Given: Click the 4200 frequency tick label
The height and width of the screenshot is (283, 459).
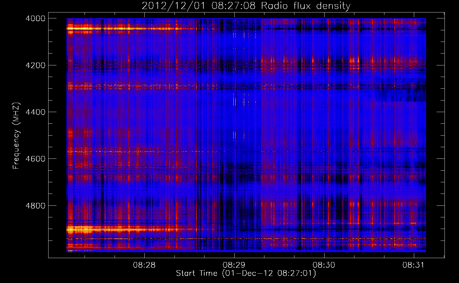Looking at the screenshot, I should click(35, 65).
